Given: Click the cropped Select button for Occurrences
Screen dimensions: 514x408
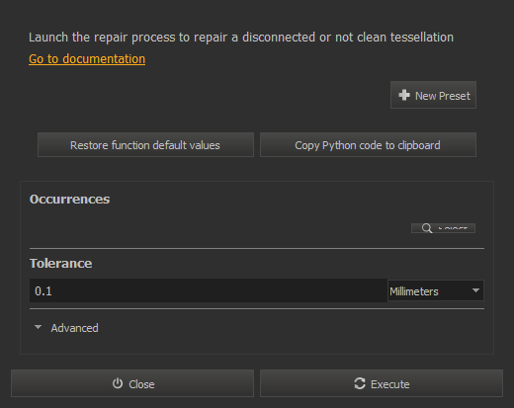Looking at the screenshot, I should click(443, 228).
